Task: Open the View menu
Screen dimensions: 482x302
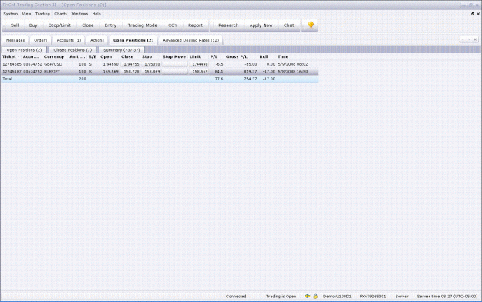Action: [26, 14]
